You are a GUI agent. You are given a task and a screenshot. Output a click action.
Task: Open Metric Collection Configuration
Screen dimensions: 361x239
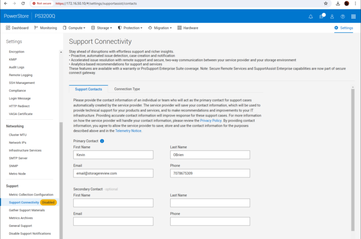pos(31,195)
